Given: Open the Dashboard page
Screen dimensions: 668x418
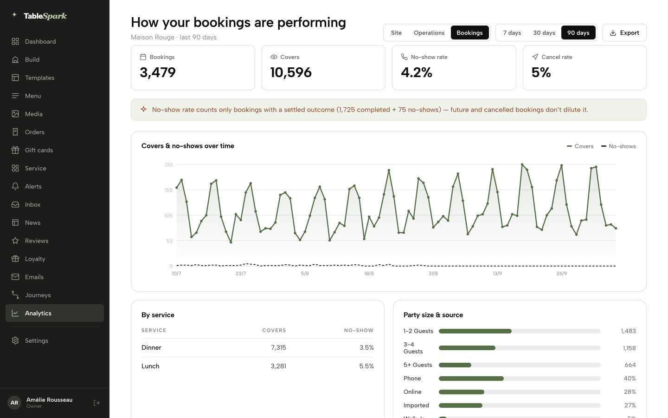Looking at the screenshot, I should [55, 41].
